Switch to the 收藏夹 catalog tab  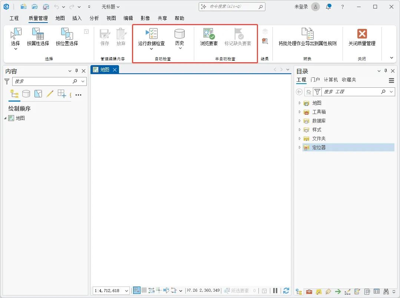tap(349, 80)
